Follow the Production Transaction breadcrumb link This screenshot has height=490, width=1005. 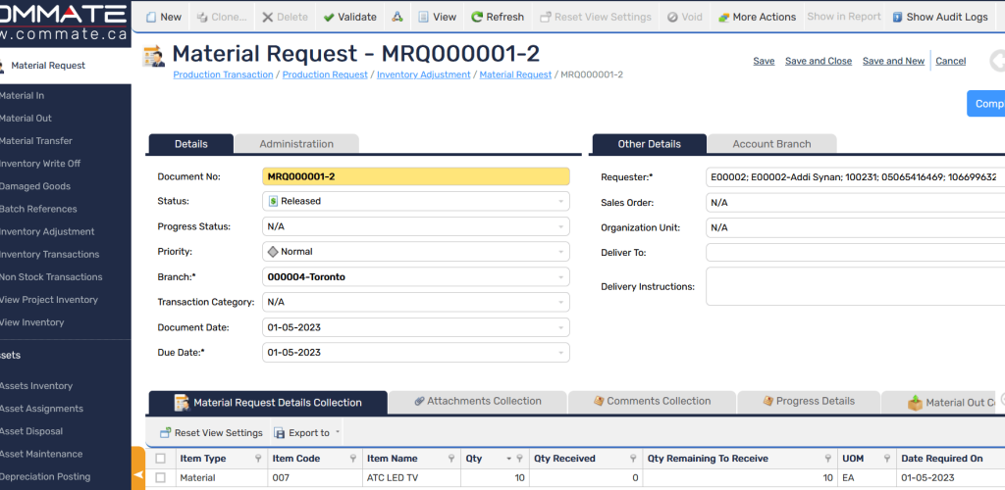tap(223, 74)
